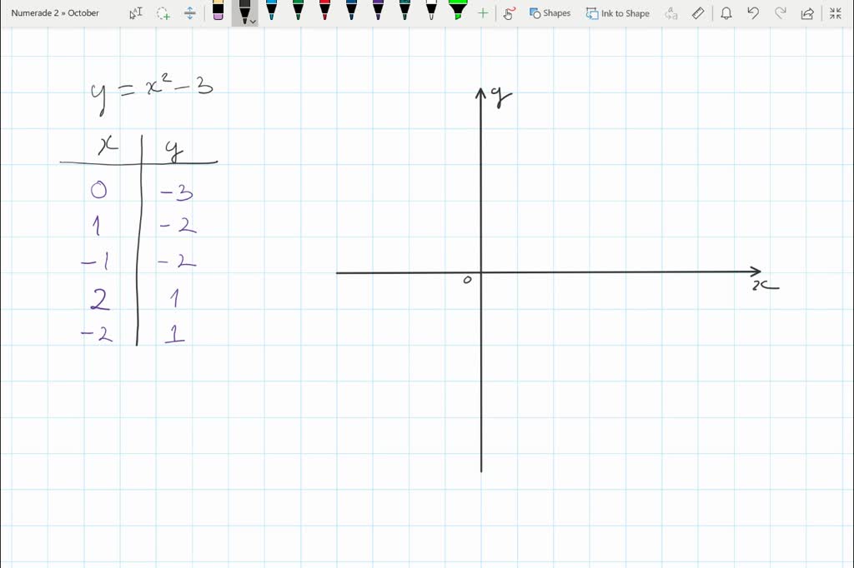This screenshot has height=568, width=854.
Task: Open the Shapes gallery
Action: click(x=550, y=13)
